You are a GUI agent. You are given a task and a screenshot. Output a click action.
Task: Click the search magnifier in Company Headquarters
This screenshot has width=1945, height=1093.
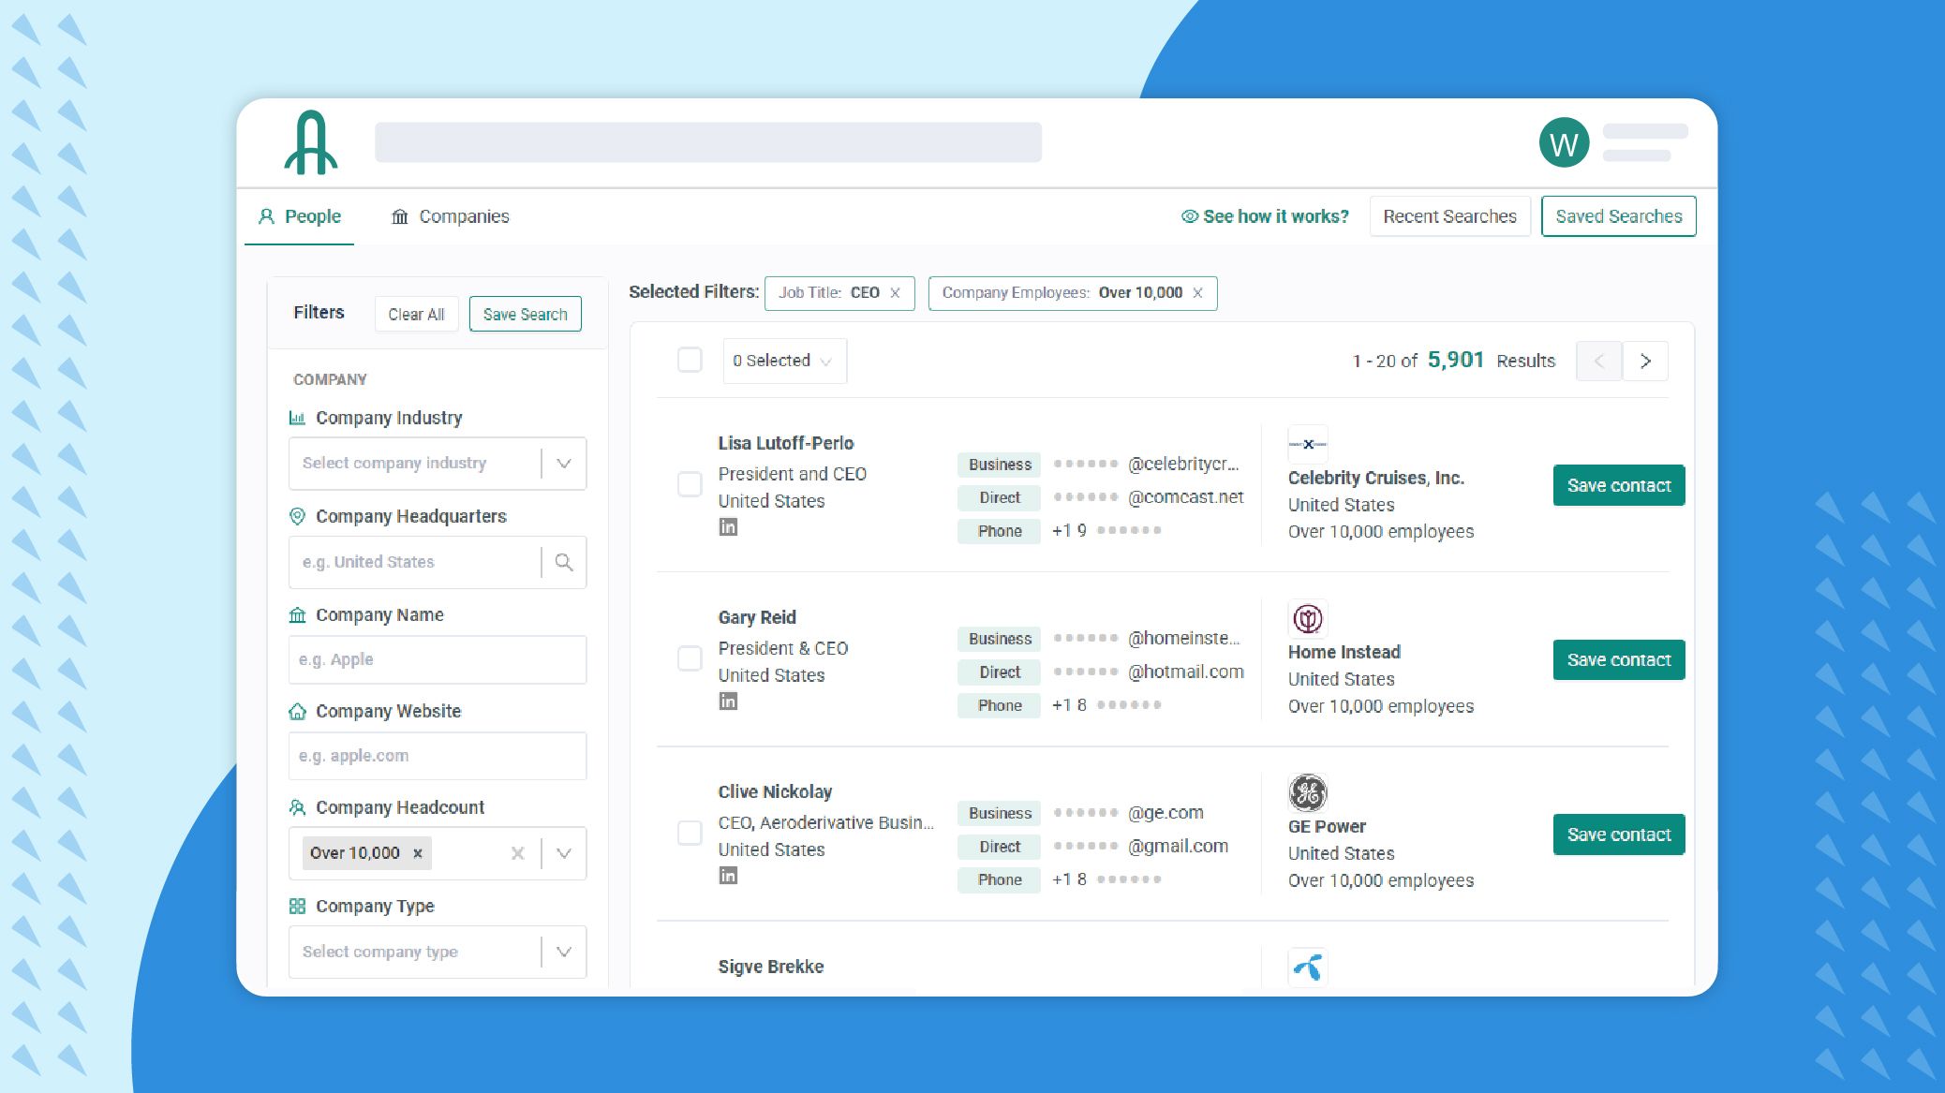pos(564,562)
